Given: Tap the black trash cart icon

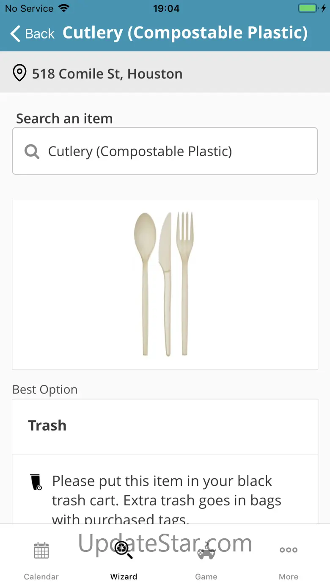Looking at the screenshot, I should [36, 482].
